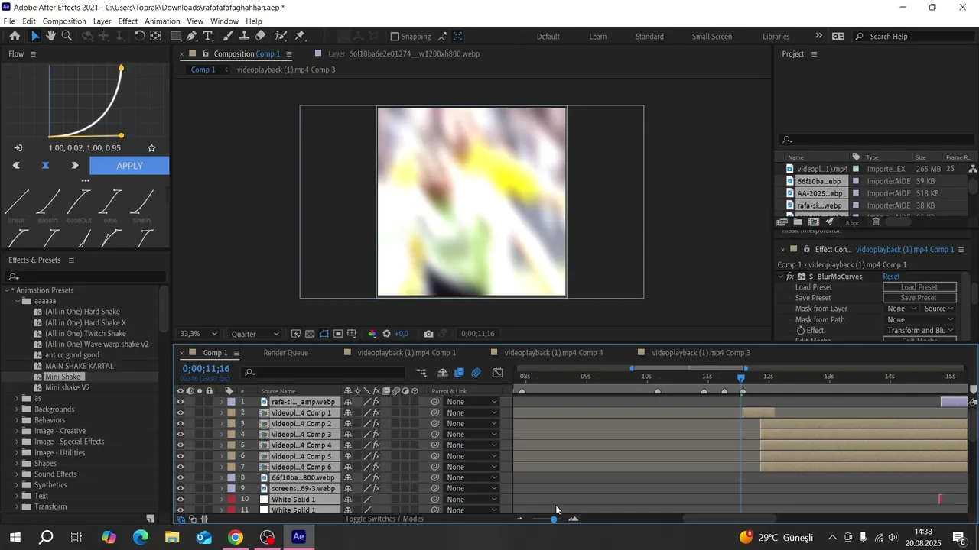Select the Brush tool
The width and height of the screenshot is (979, 550).
point(228,36)
